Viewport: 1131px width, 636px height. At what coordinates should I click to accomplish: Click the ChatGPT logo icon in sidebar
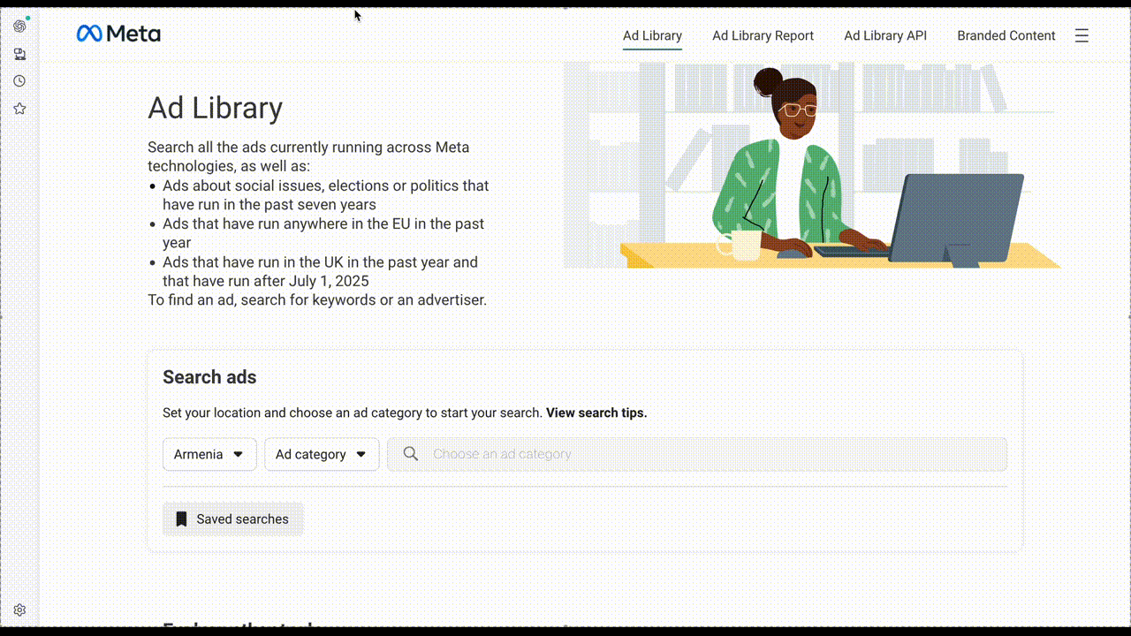(19, 26)
